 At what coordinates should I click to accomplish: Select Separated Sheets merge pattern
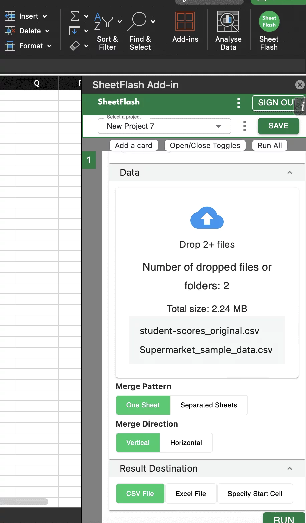[x=208, y=405]
